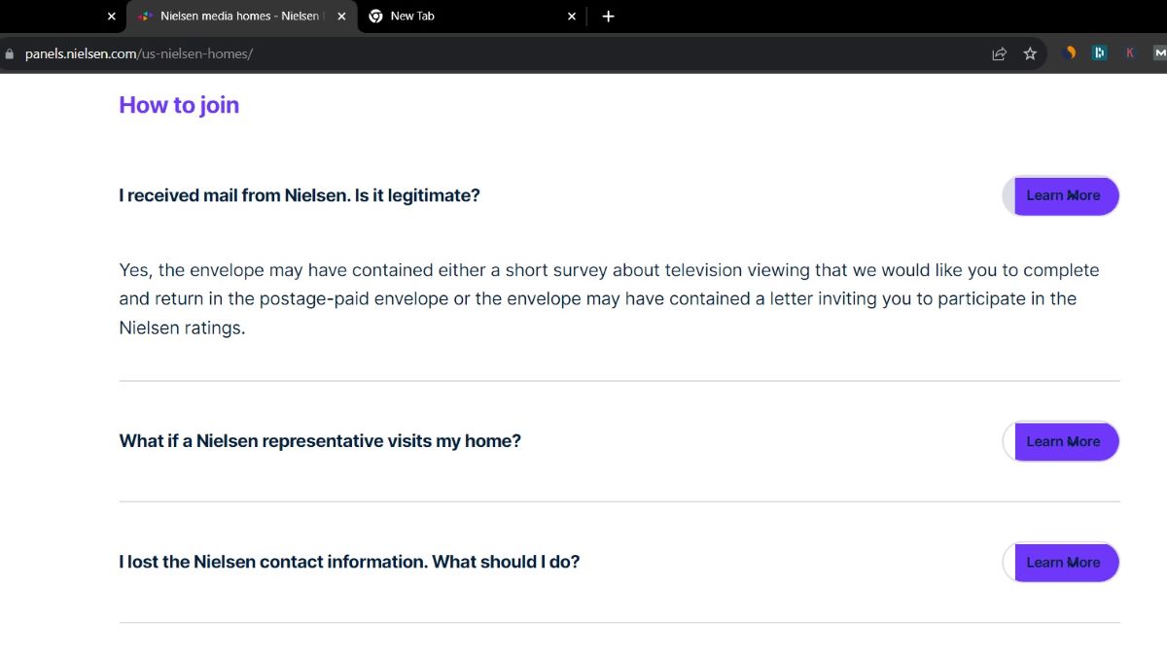Image resolution: width=1167 pixels, height=655 pixels.
Task: Close the New Tab tab
Action: (572, 17)
